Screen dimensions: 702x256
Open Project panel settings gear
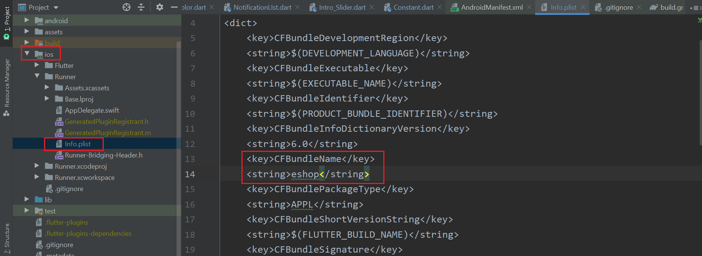point(160,7)
